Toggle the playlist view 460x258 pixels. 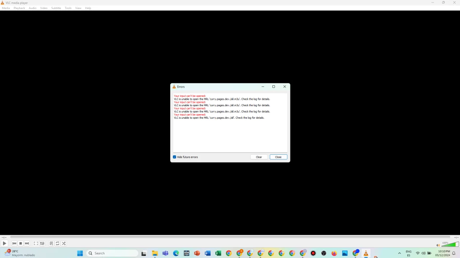[x=51, y=243]
